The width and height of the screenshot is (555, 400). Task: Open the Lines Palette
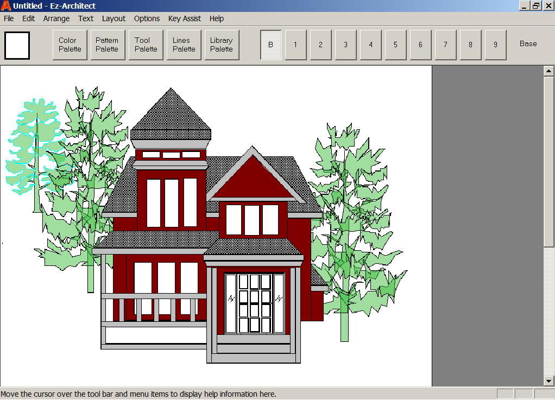[x=184, y=45]
